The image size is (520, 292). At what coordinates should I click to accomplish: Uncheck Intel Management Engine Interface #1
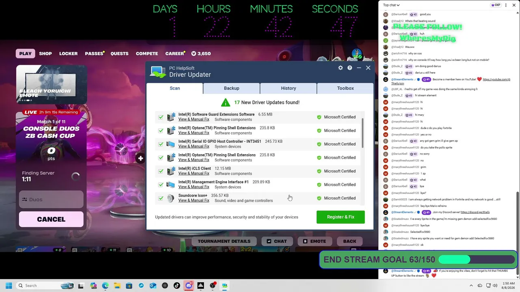(x=161, y=185)
